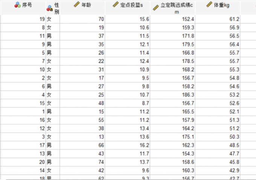Select the 定点投篮s column header label
This screenshot has height=180, width=256.
[x=132, y=5]
